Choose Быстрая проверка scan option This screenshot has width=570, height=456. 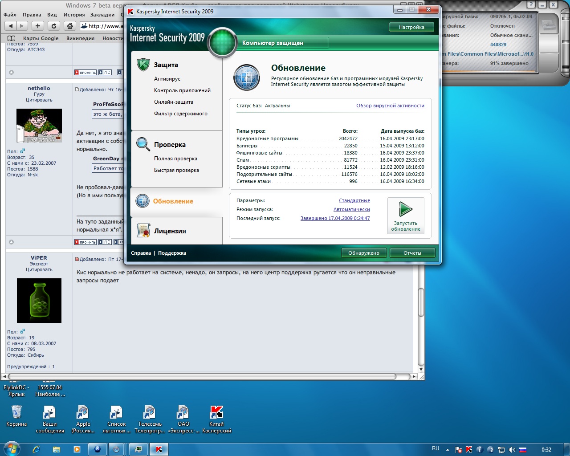[x=176, y=170]
